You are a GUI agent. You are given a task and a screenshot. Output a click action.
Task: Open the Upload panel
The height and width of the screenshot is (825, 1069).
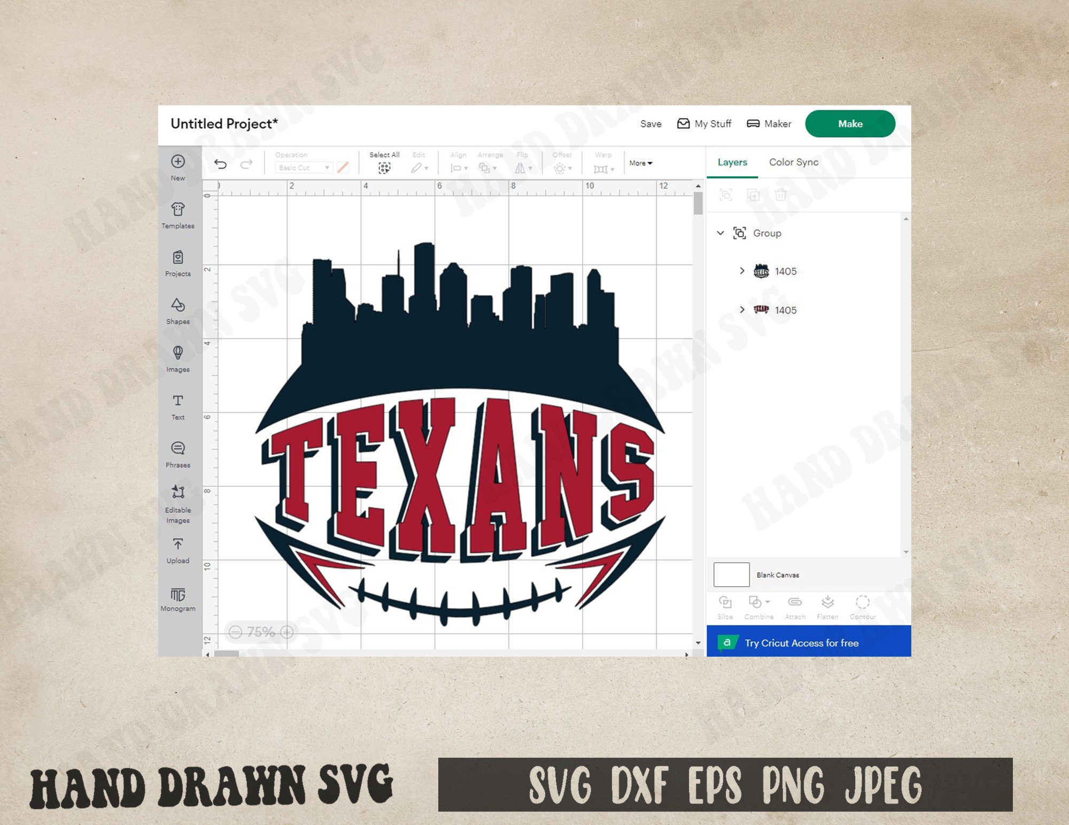pyautogui.click(x=178, y=549)
